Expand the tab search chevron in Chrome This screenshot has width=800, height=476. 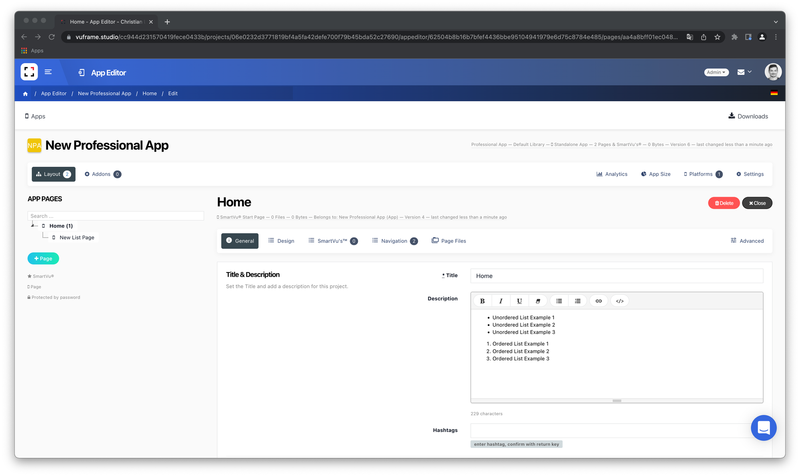[776, 22]
